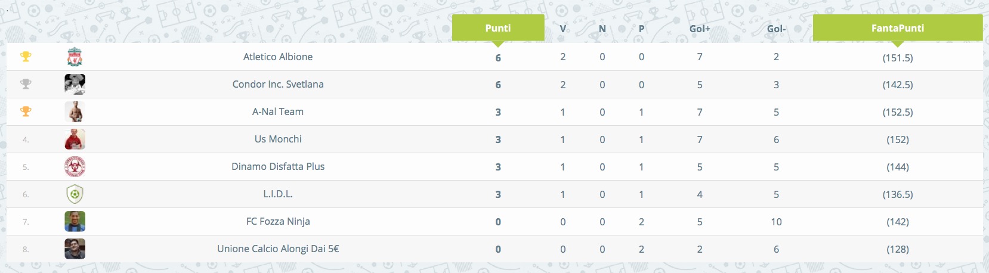Screen dimensions: 989x273
Task: Click the Unione Calcio Alongi avatar photo
Action: (x=75, y=249)
